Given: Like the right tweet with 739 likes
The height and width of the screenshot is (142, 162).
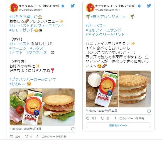Looking at the screenshot, I should [88, 118].
